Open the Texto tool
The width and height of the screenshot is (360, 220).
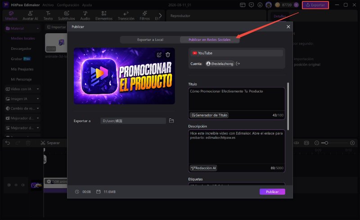click(x=48, y=16)
